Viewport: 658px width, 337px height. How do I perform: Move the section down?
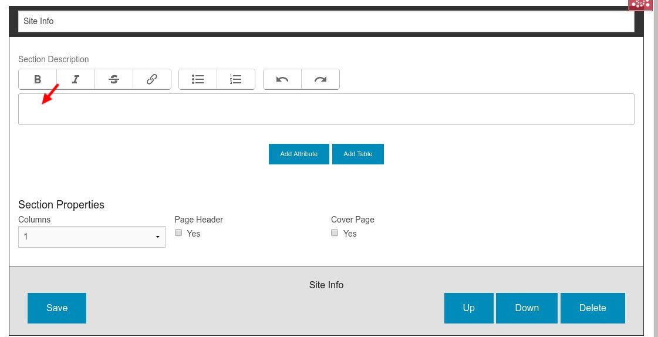tap(527, 308)
